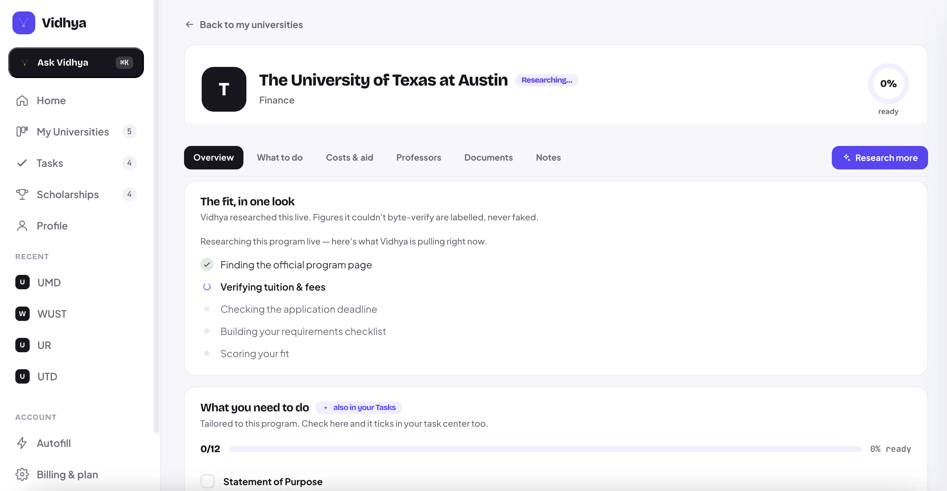
Task: Go back to my universities
Action: click(244, 24)
